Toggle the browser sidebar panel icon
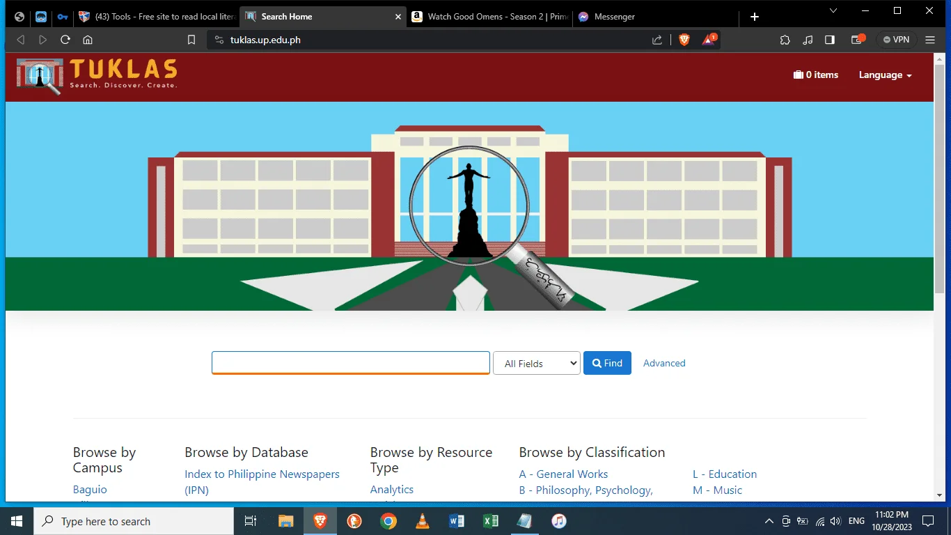This screenshot has width=951, height=535. [x=830, y=40]
